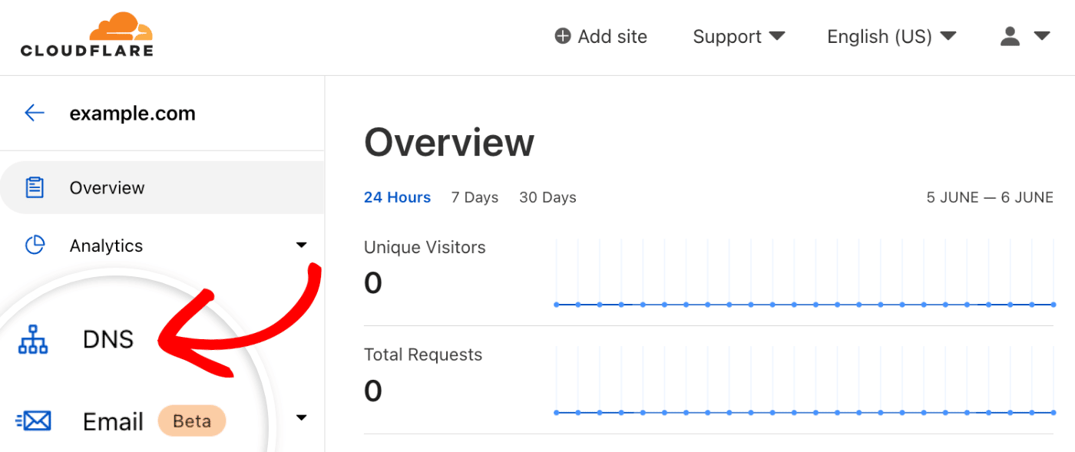The height and width of the screenshot is (452, 1075).
Task: Switch to the 7 Days view
Action: [475, 197]
